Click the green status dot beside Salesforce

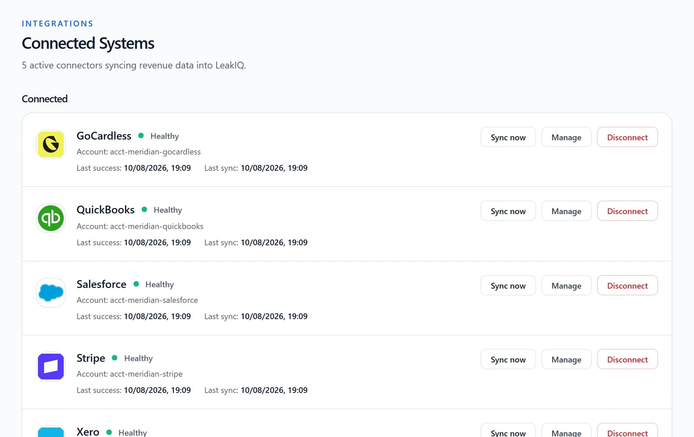pyautogui.click(x=136, y=284)
